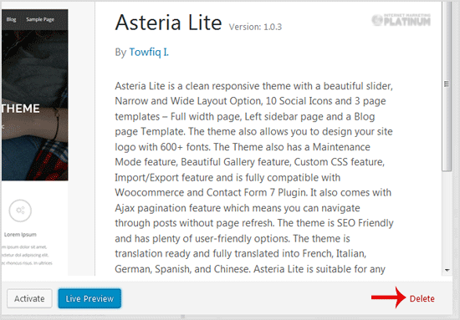Click the scrollbar track below the thumb
The width and height of the screenshot is (460, 320).
coord(447,218)
